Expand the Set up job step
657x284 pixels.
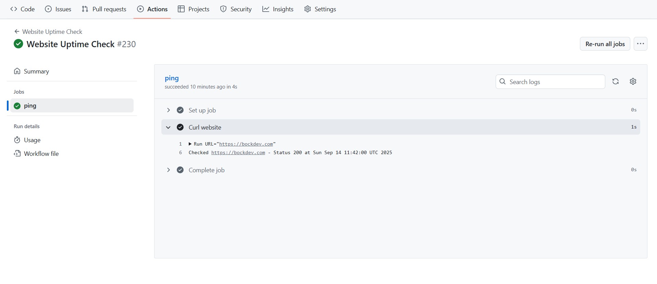[x=168, y=110]
